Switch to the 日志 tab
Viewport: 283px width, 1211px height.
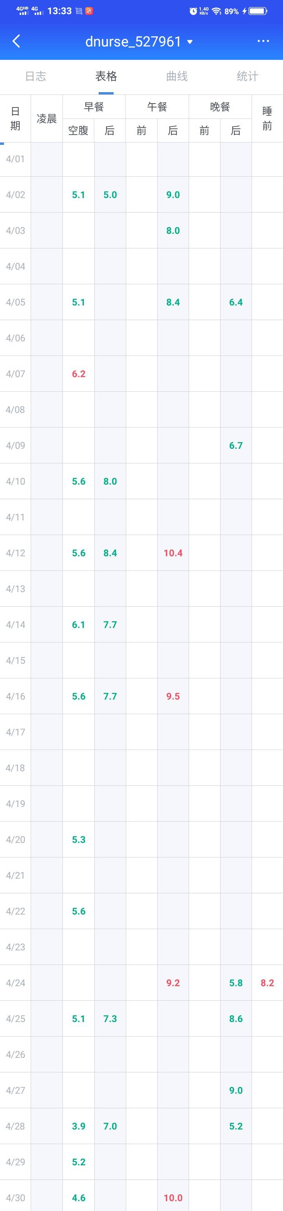point(36,76)
